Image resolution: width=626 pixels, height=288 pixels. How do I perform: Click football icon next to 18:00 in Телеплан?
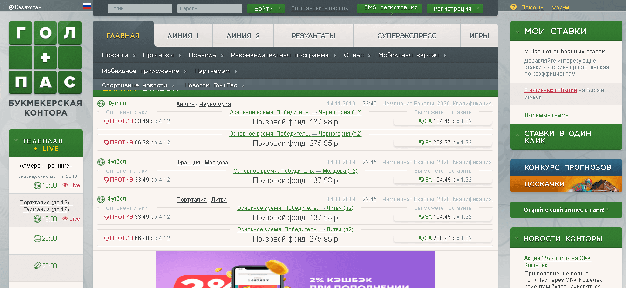click(37, 185)
